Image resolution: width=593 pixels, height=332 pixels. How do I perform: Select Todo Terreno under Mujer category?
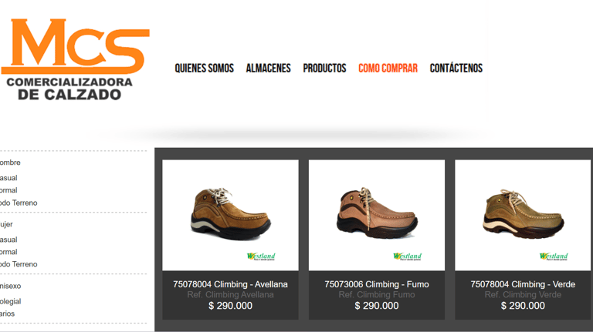(19, 264)
